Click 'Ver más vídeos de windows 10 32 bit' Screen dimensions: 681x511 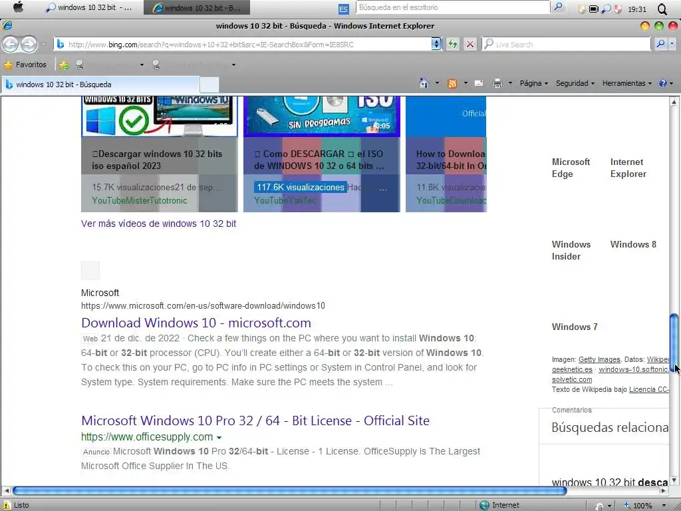[158, 224]
